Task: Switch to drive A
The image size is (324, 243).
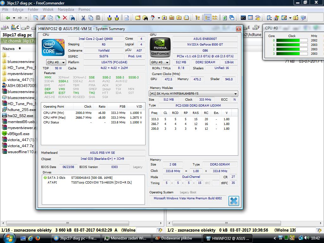Action: point(5,27)
